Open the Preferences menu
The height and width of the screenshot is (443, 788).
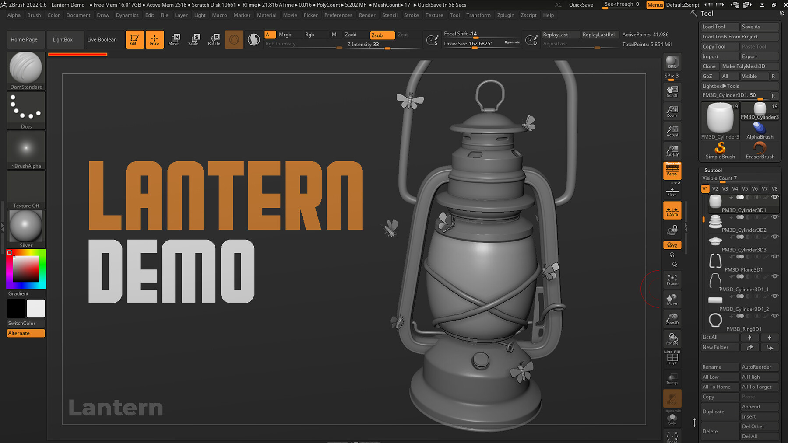pos(338,15)
